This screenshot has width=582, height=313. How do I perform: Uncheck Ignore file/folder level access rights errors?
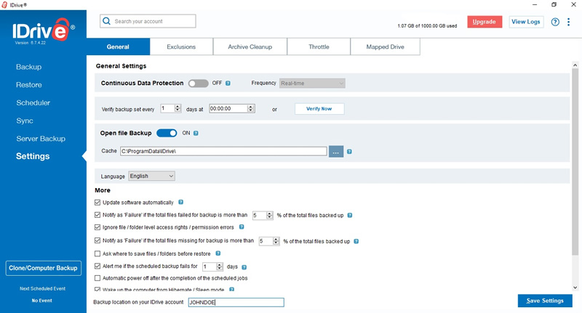tap(97, 227)
